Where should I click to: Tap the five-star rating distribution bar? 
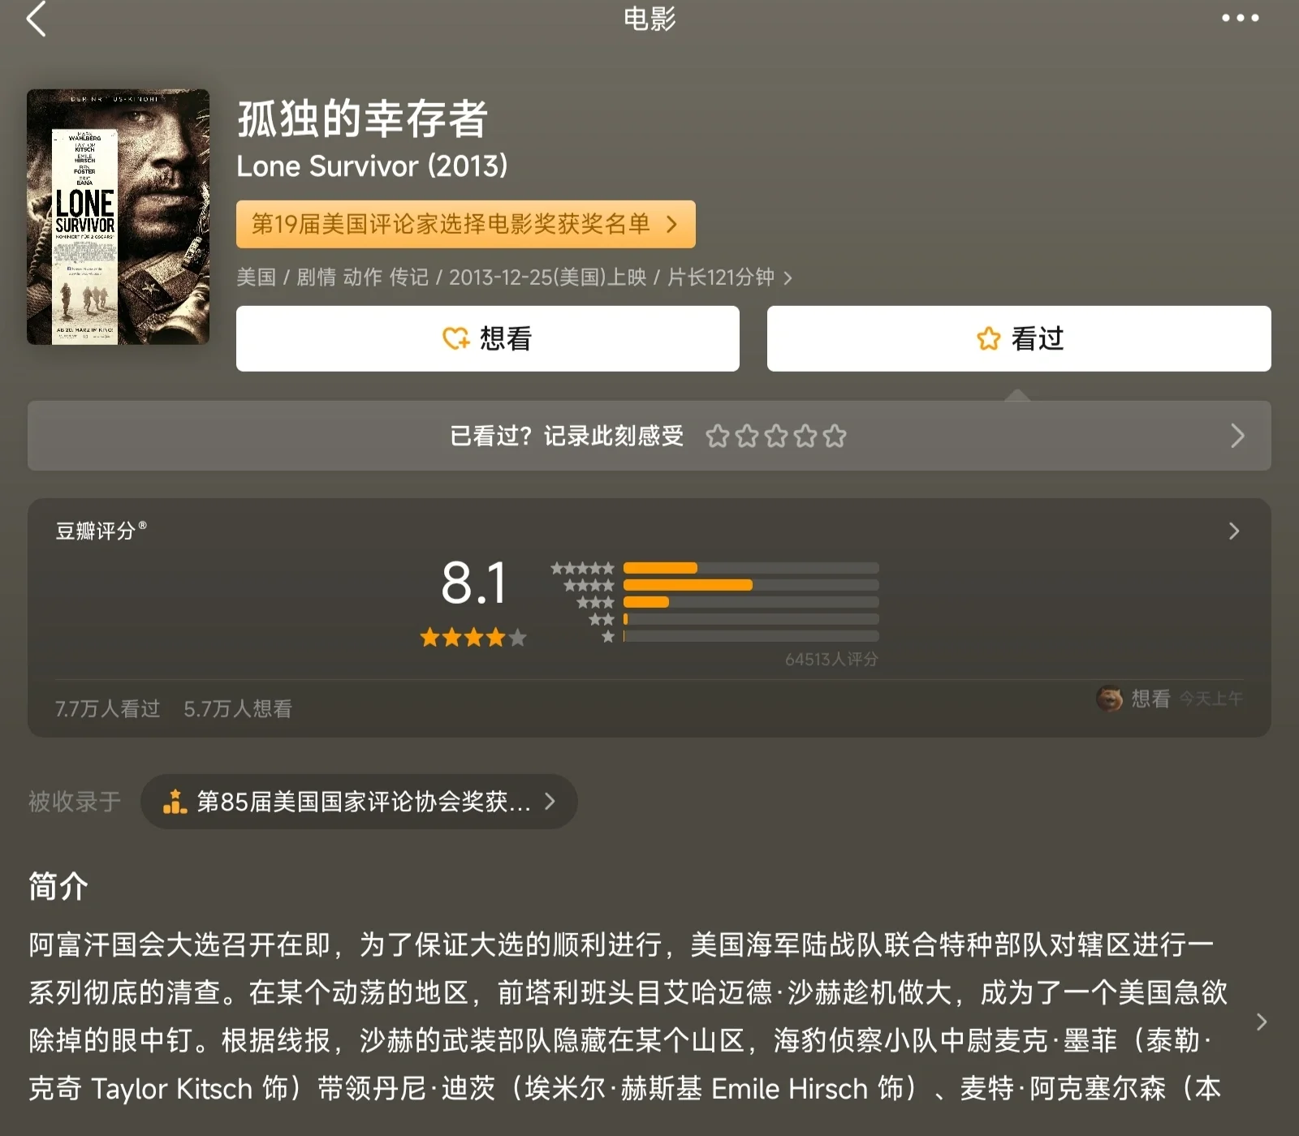point(751,568)
